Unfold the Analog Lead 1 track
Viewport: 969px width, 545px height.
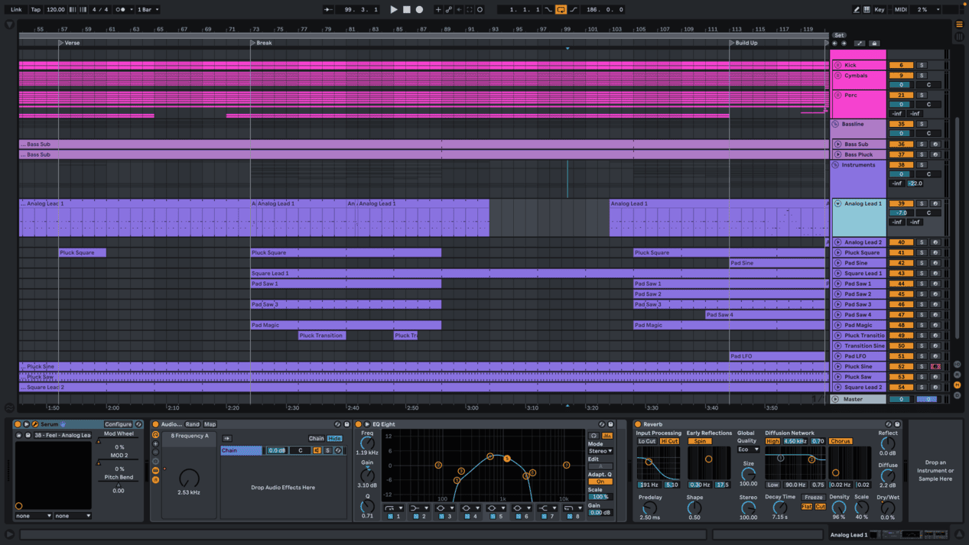click(837, 204)
